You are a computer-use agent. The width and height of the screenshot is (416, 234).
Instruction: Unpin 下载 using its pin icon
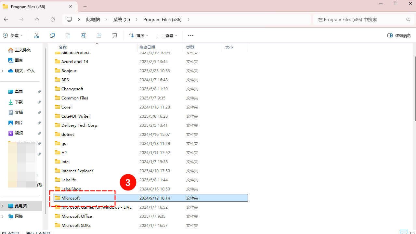(x=39, y=102)
